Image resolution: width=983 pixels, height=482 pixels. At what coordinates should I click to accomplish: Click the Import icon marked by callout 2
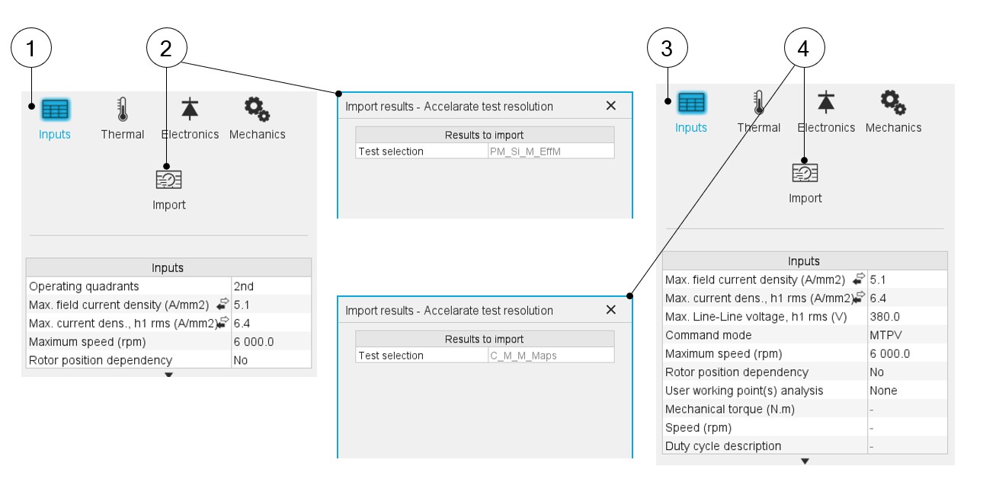(x=168, y=180)
